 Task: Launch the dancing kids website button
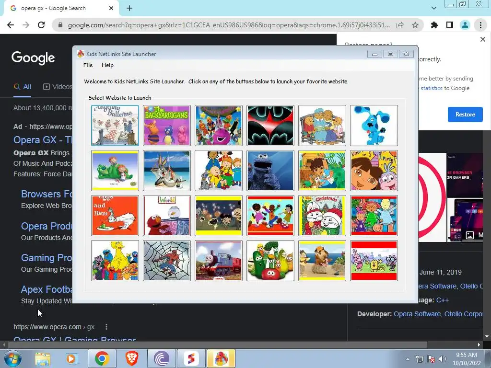pos(270,216)
